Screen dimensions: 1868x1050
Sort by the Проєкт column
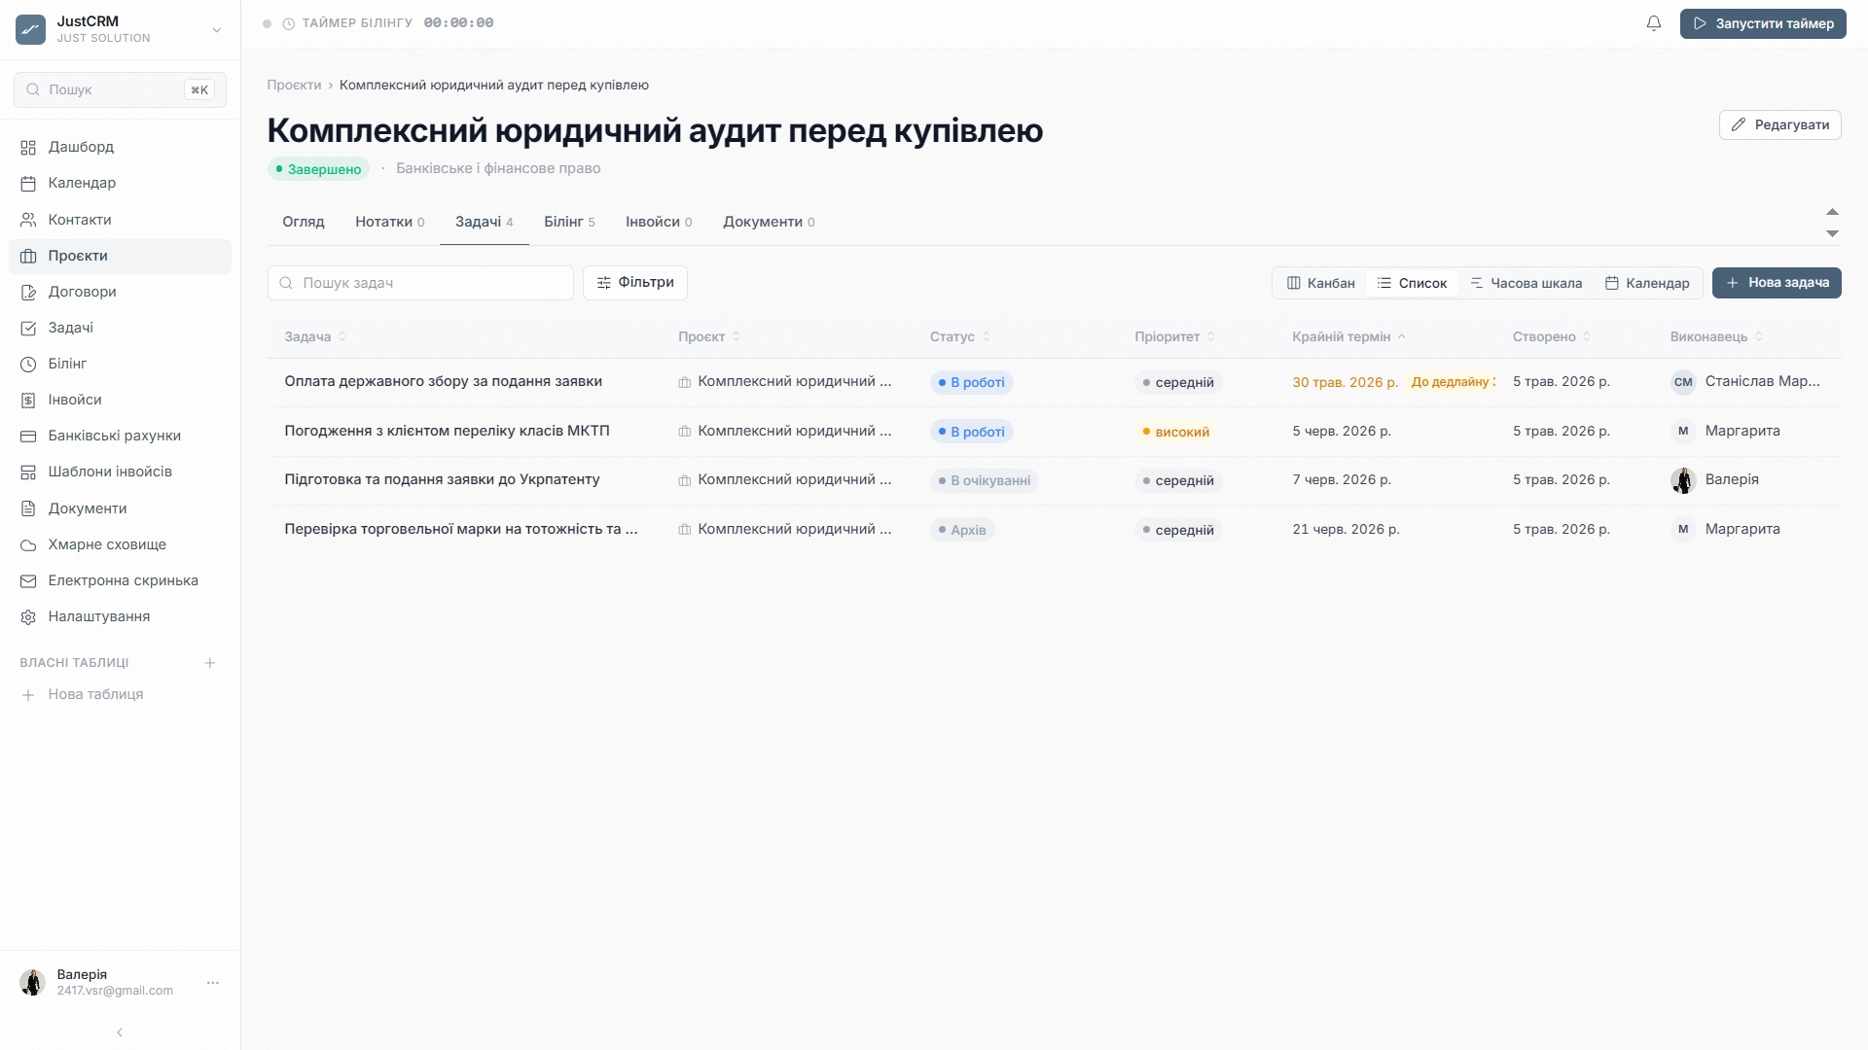(x=709, y=336)
